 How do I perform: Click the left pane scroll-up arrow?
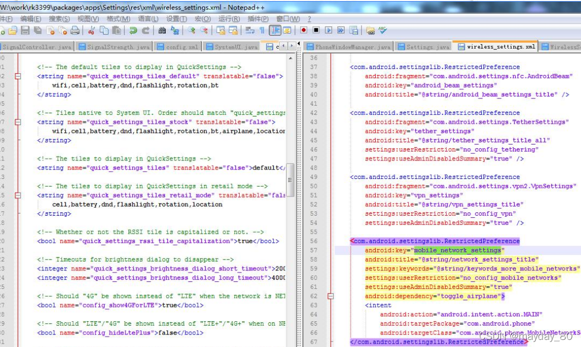pyautogui.click(x=291, y=58)
